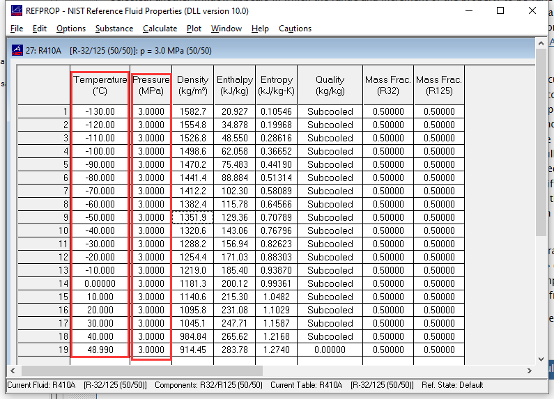
Task: Open the File menu
Action: click(17, 29)
